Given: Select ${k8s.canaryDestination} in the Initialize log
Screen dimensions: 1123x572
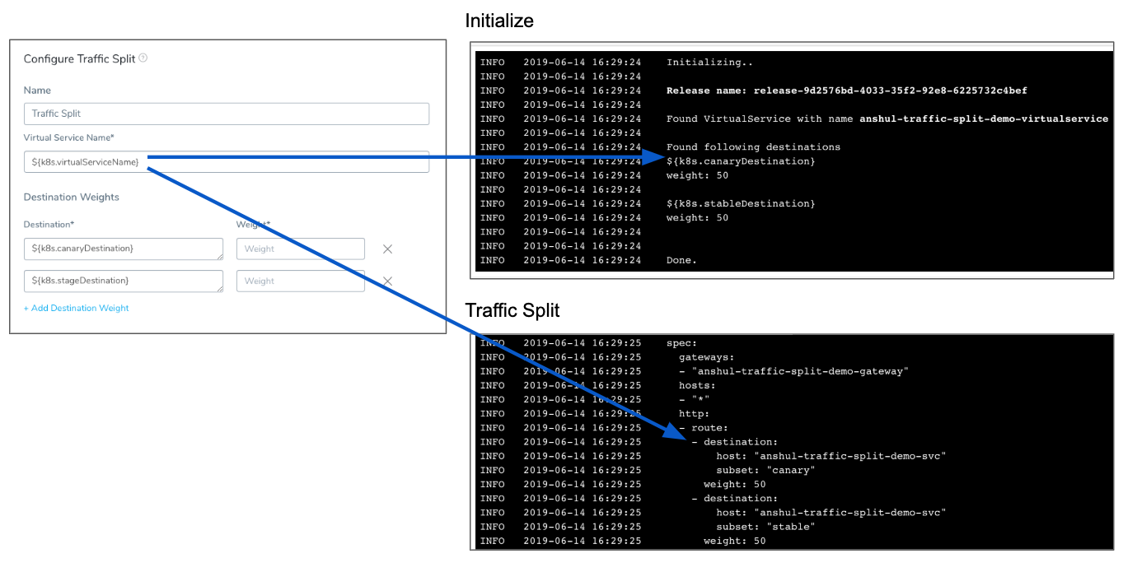Looking at the screenshot, I should point(741,161).
